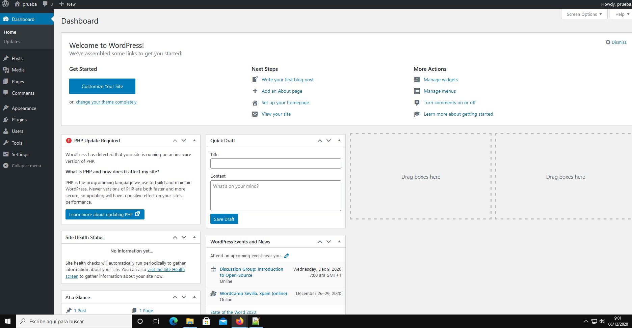Toggle the Site Health Status panel

click(194, 237)
